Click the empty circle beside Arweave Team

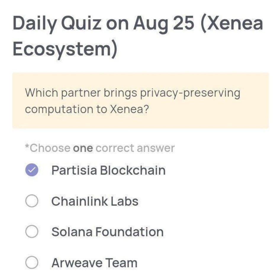(32, 262)
